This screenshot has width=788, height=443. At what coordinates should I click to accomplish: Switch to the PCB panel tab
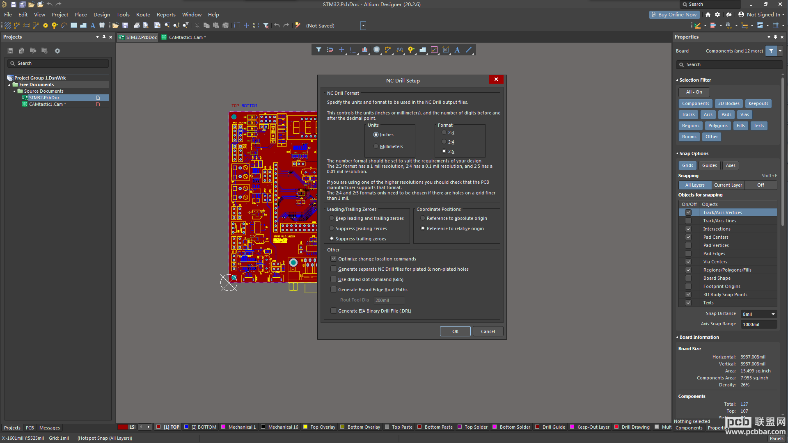click(30, 428)
